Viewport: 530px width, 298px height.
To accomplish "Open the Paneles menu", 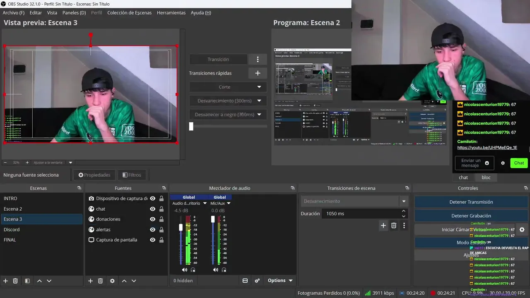I will [74, 13].
